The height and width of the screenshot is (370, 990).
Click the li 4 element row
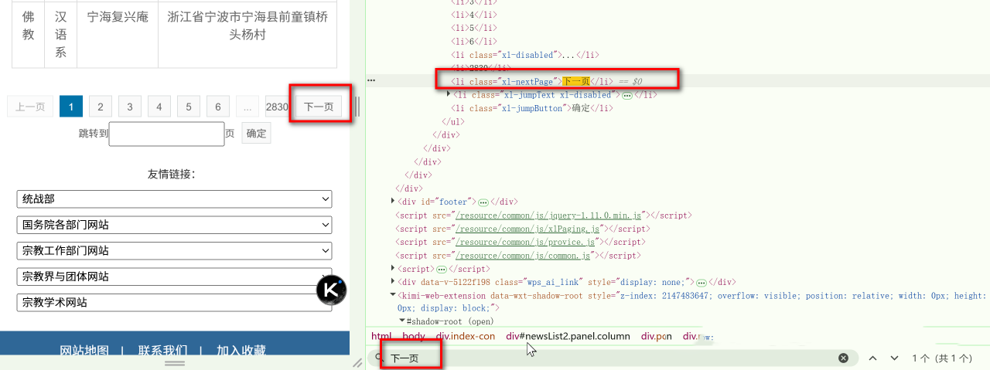tap(474, 15)
